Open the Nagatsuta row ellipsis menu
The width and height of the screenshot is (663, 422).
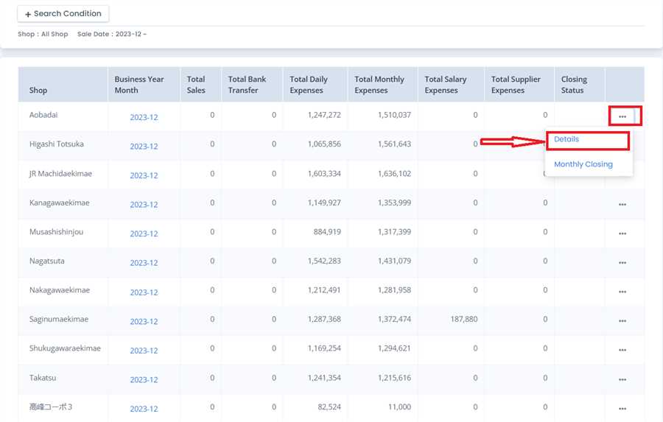point(622,262)
